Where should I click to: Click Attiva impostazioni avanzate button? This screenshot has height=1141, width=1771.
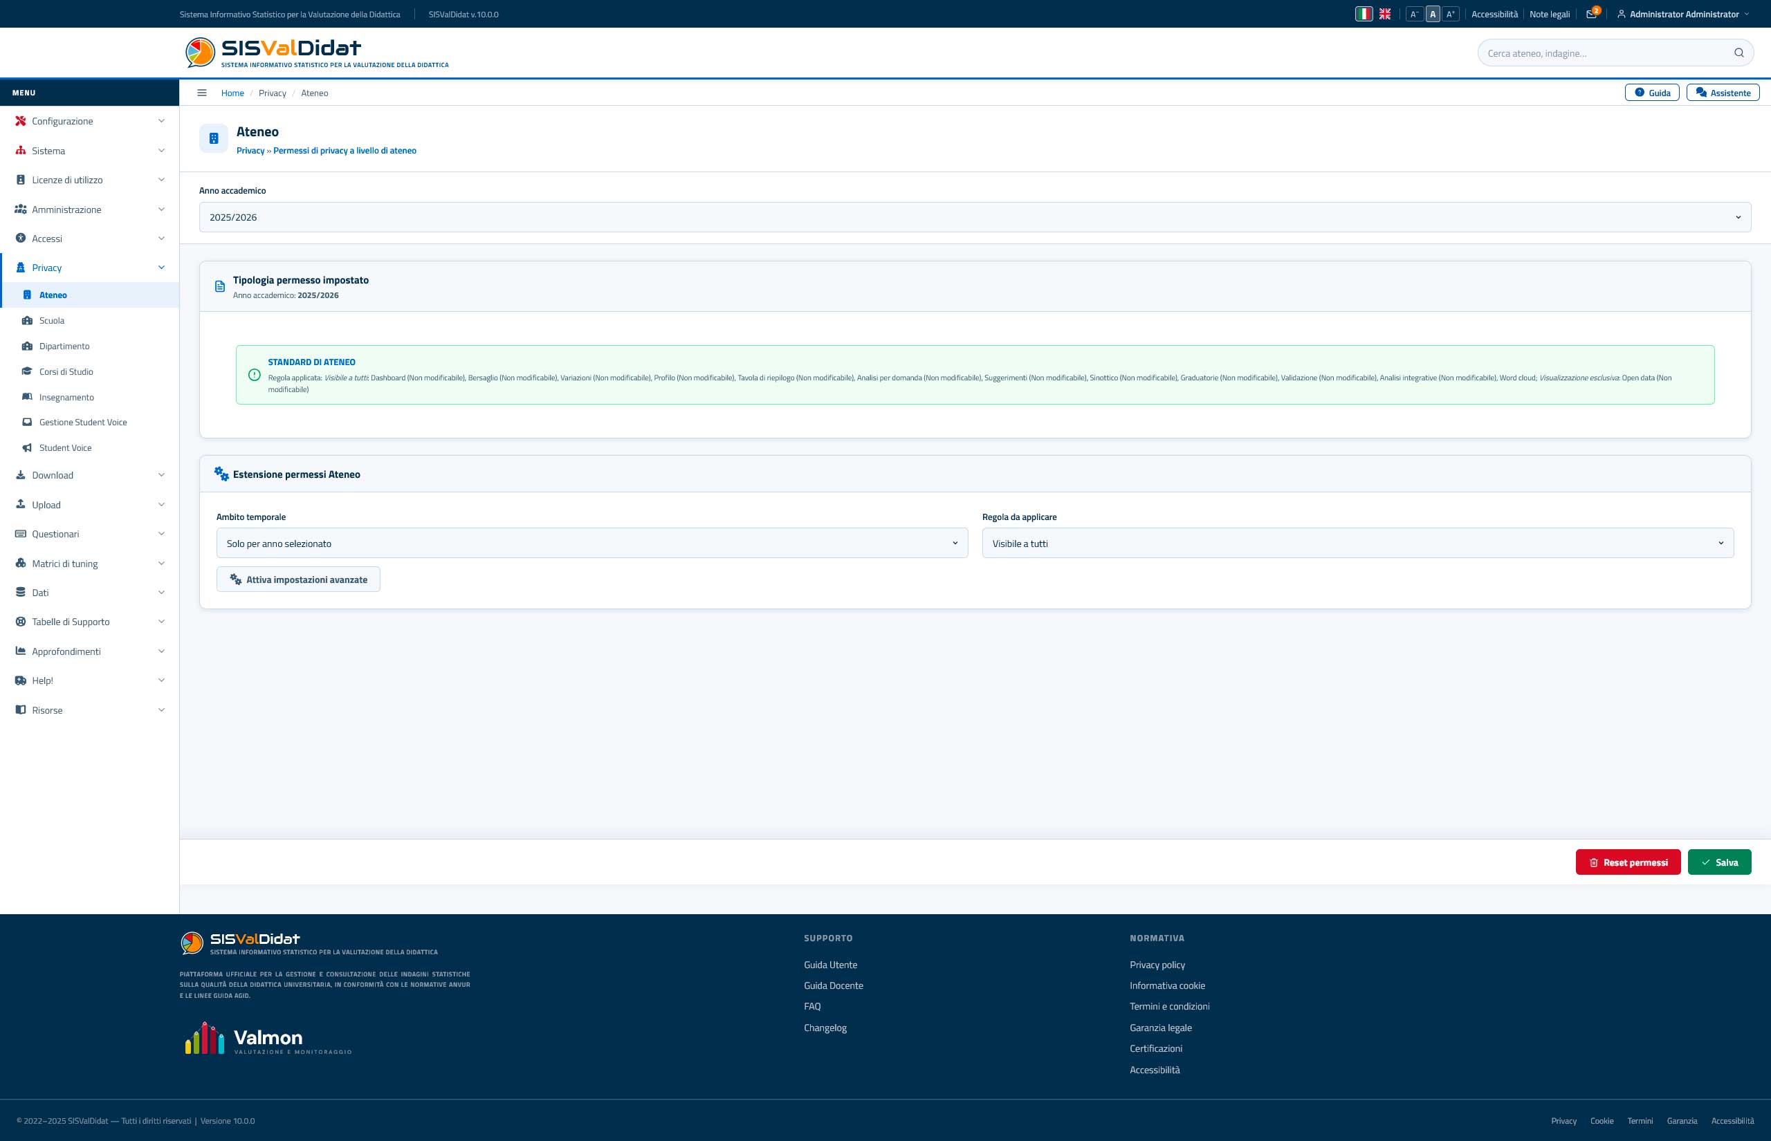[x=298, y=579]
